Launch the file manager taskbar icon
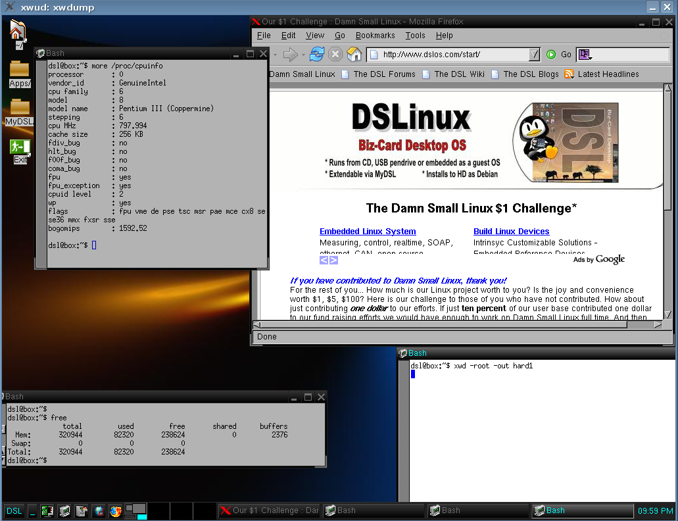The height and width of the screenshot is (521, 678). tap(82, 510)
